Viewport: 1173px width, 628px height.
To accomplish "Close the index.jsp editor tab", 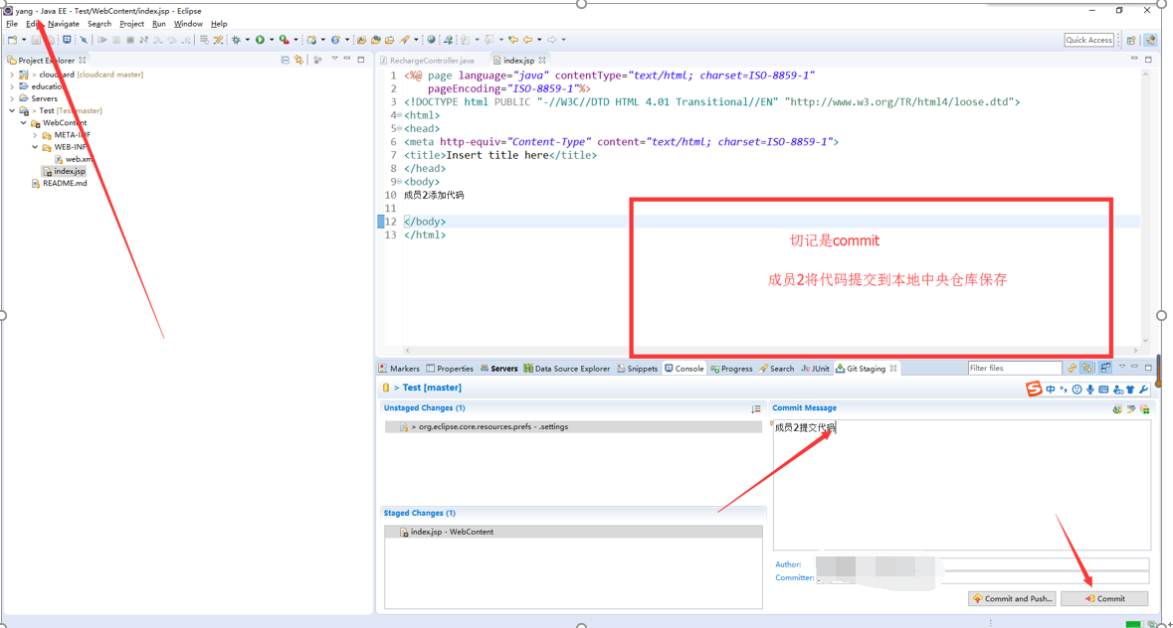I will pyautogui.click(x=542, y=61).
